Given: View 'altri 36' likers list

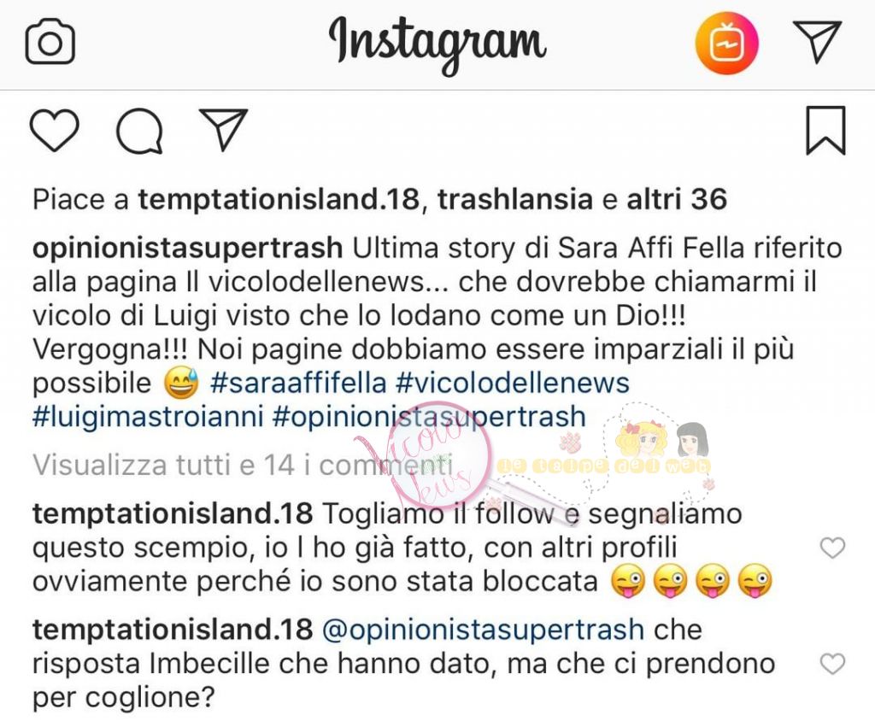Looking at the screenshot, I should (677, 199).
